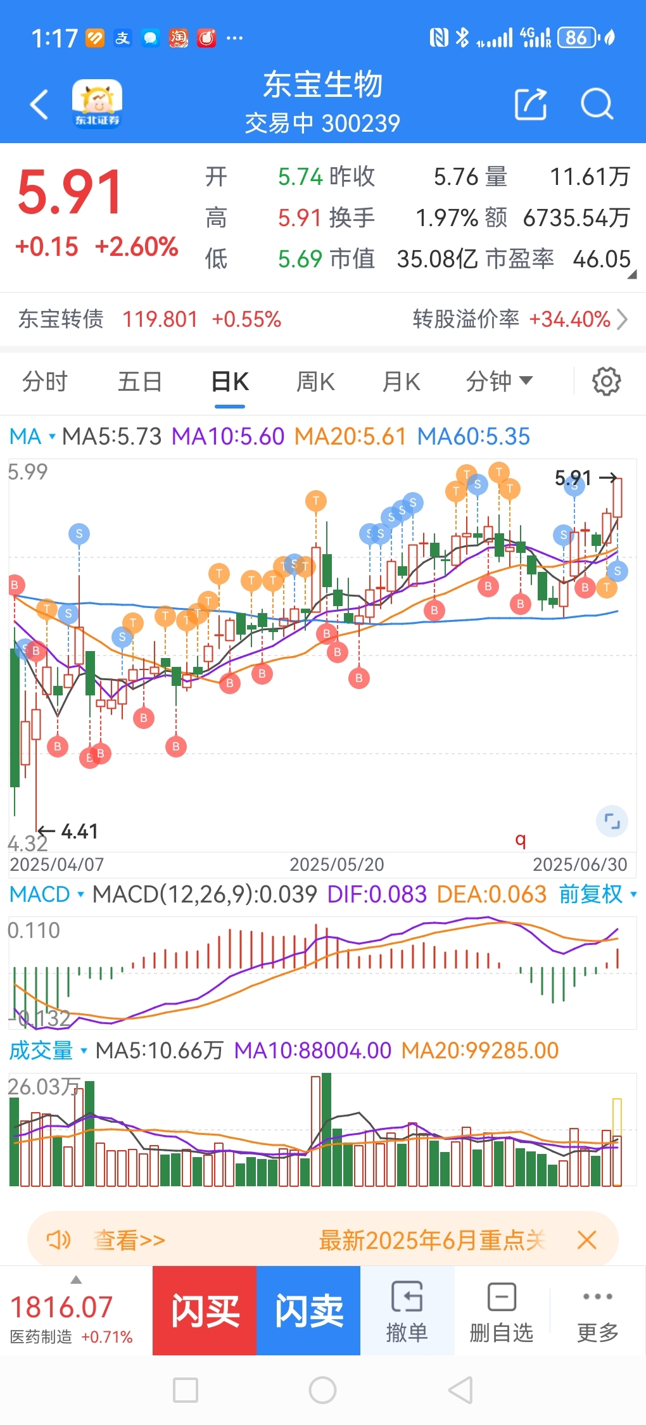The width and height of the screenshot is (646, 1425).
Task: Tap the Taobao notification icon
Action: (179, 38)
